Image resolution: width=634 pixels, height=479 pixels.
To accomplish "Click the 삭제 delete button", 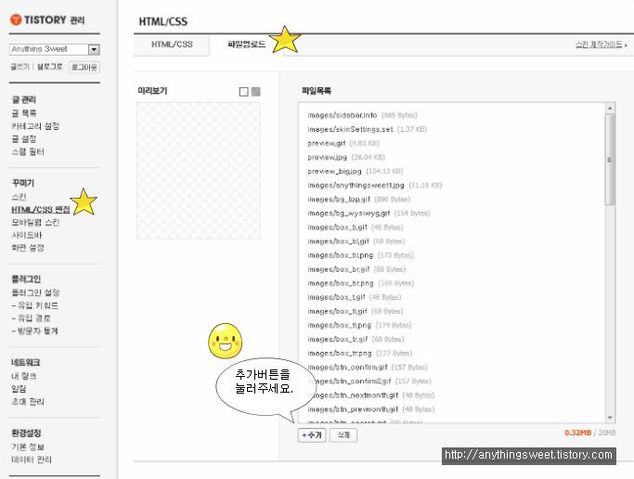I will (343, 435).
